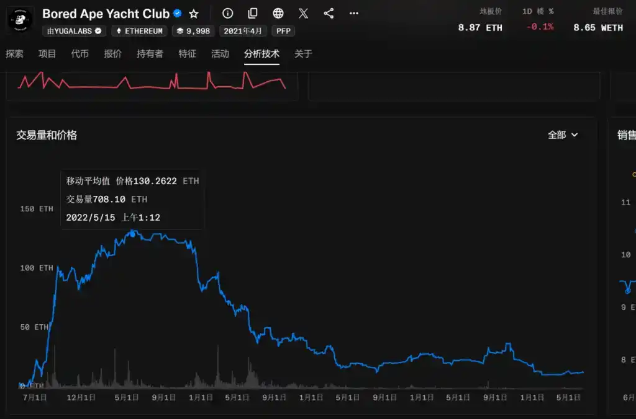The height and width of the screenshot is (419, 636).
Task: Open the info circle icon
Action: 227,14
